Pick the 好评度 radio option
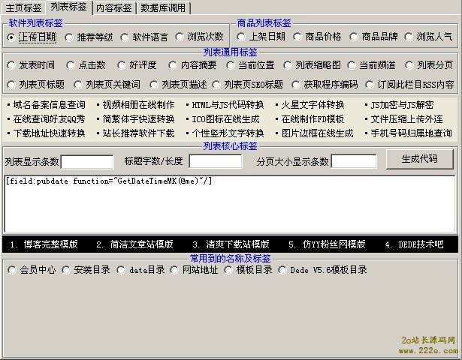Image resolution: width=462 pixels, height=360 pixels. click(x=121, y=65)
